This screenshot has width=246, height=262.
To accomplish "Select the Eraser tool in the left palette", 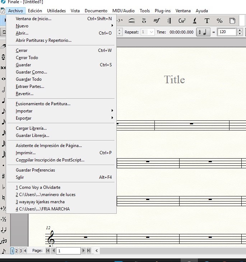I will [x=3, y=46].
